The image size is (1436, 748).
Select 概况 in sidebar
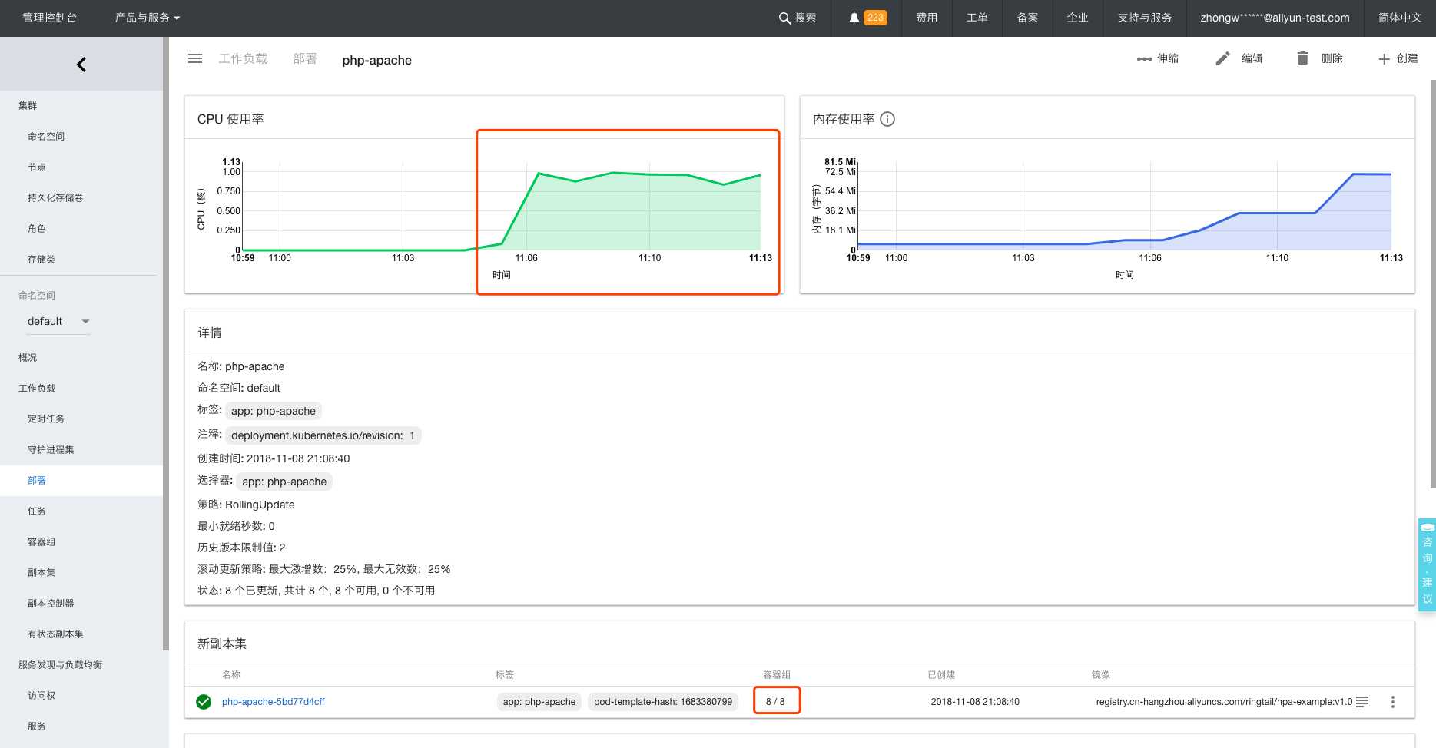(28, 357)
